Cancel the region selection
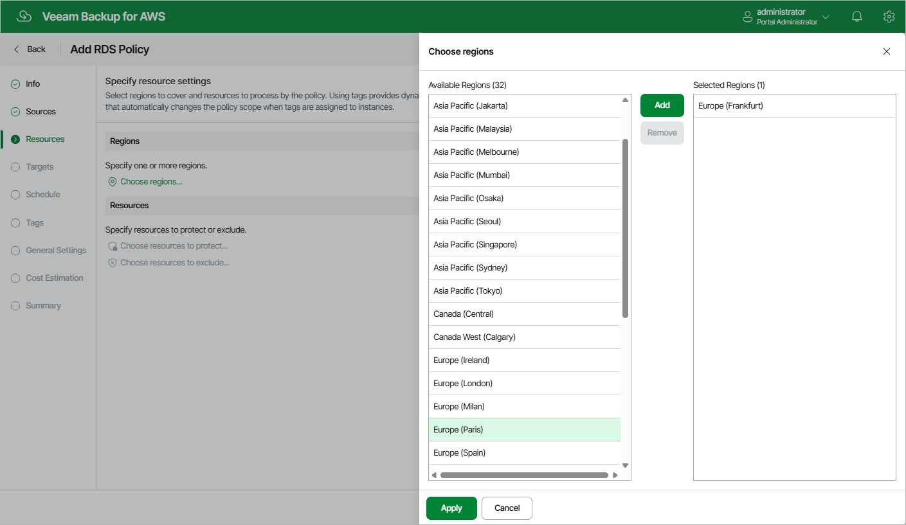 coord(507,508)
